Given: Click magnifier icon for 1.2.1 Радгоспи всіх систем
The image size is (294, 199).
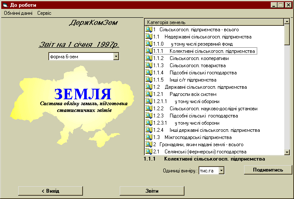Looking at the screenshot, I should click(148, 94).
